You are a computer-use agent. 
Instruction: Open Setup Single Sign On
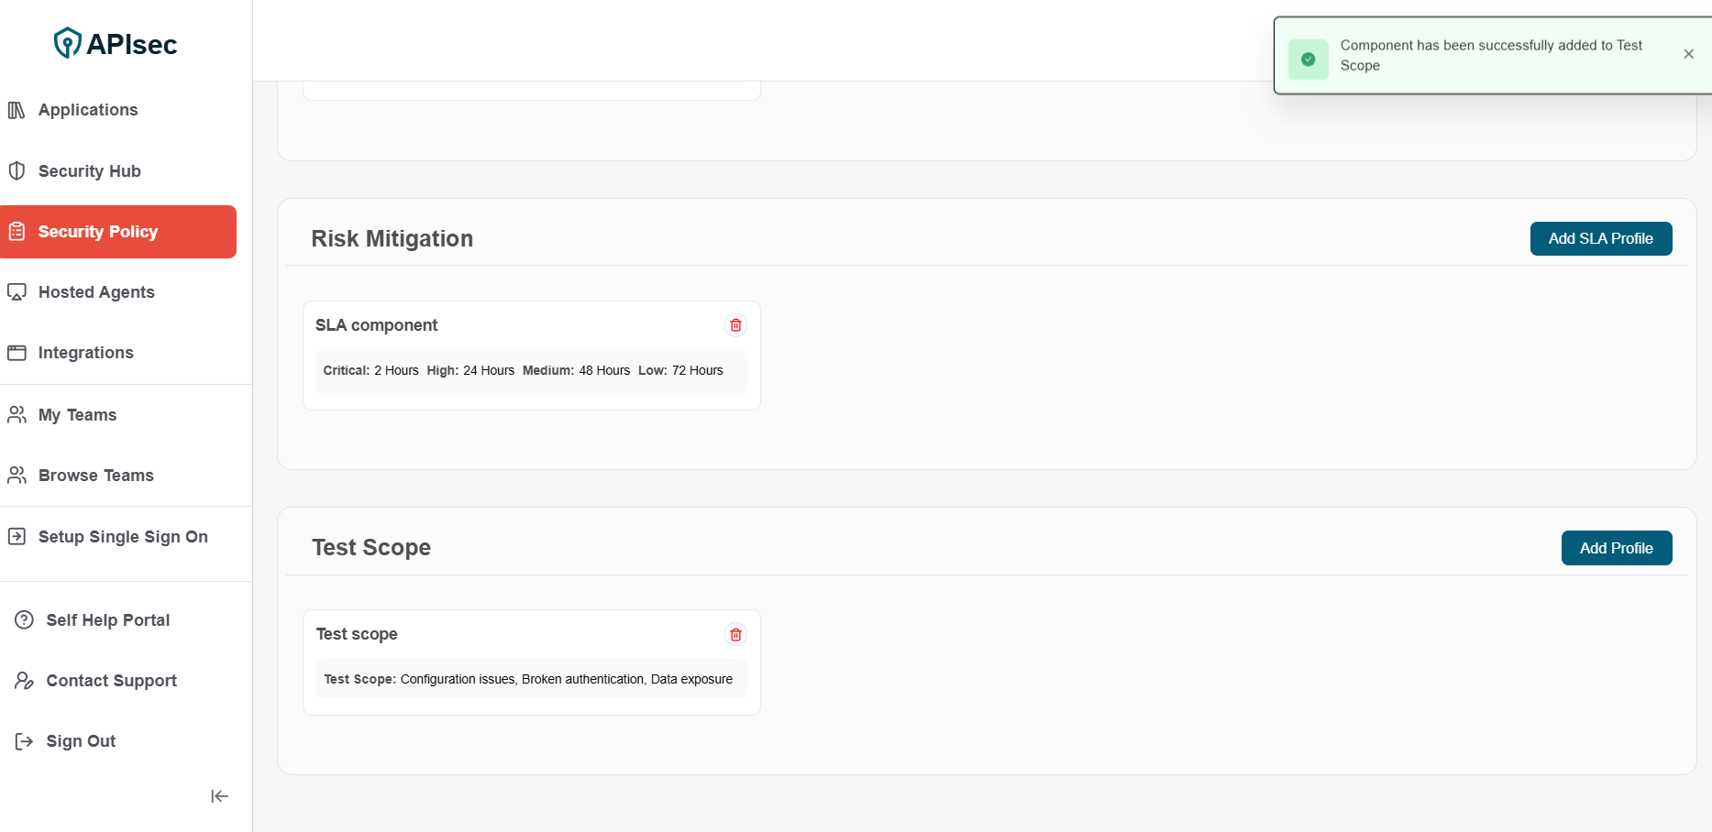pos(123,537)
